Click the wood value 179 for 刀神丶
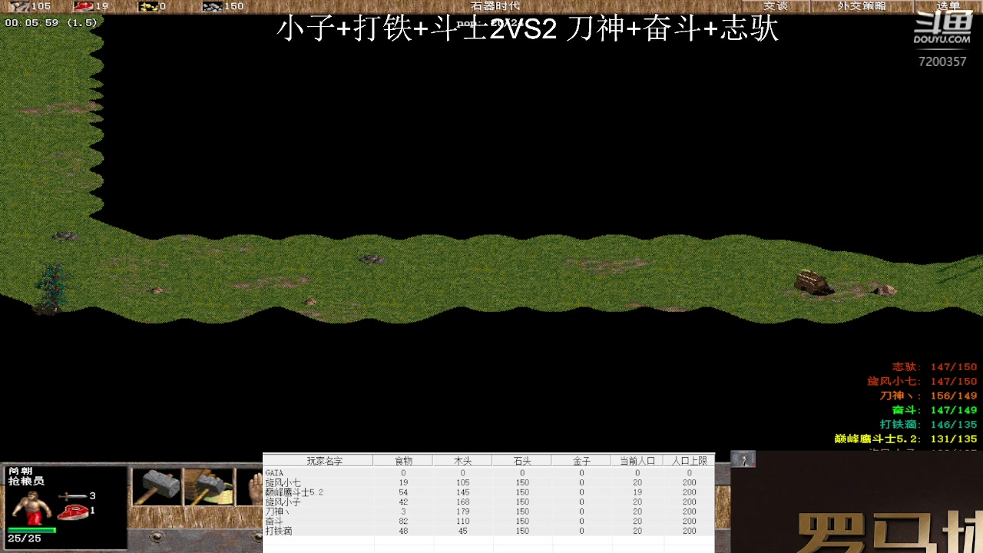983x553 pixels. click(x=462, y=512)
